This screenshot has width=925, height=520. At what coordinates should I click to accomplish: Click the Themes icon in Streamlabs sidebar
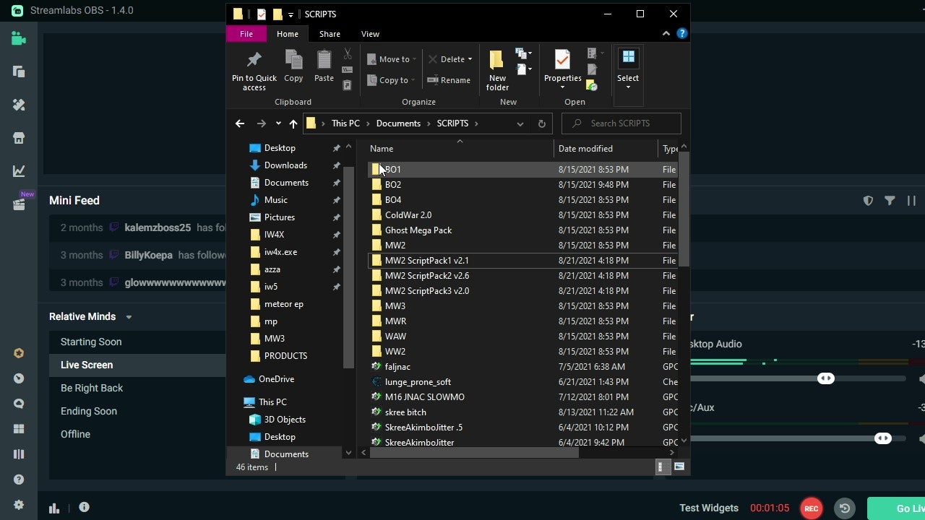19,105
